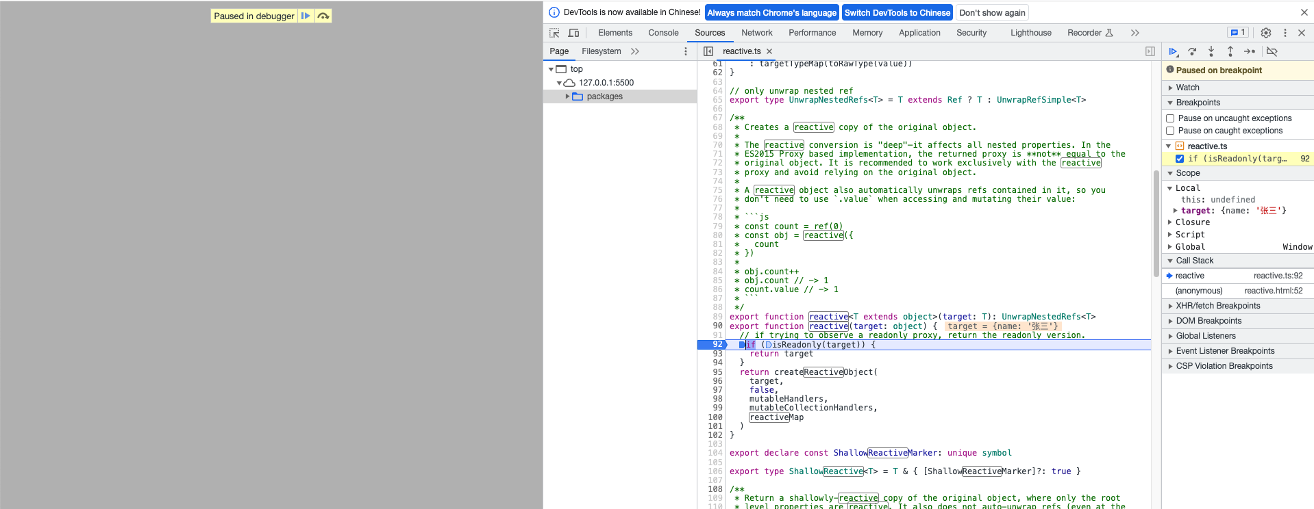This screenshot has height=509, width=1314.
Task: Collapse the top frame tree node
Action: 551,69
